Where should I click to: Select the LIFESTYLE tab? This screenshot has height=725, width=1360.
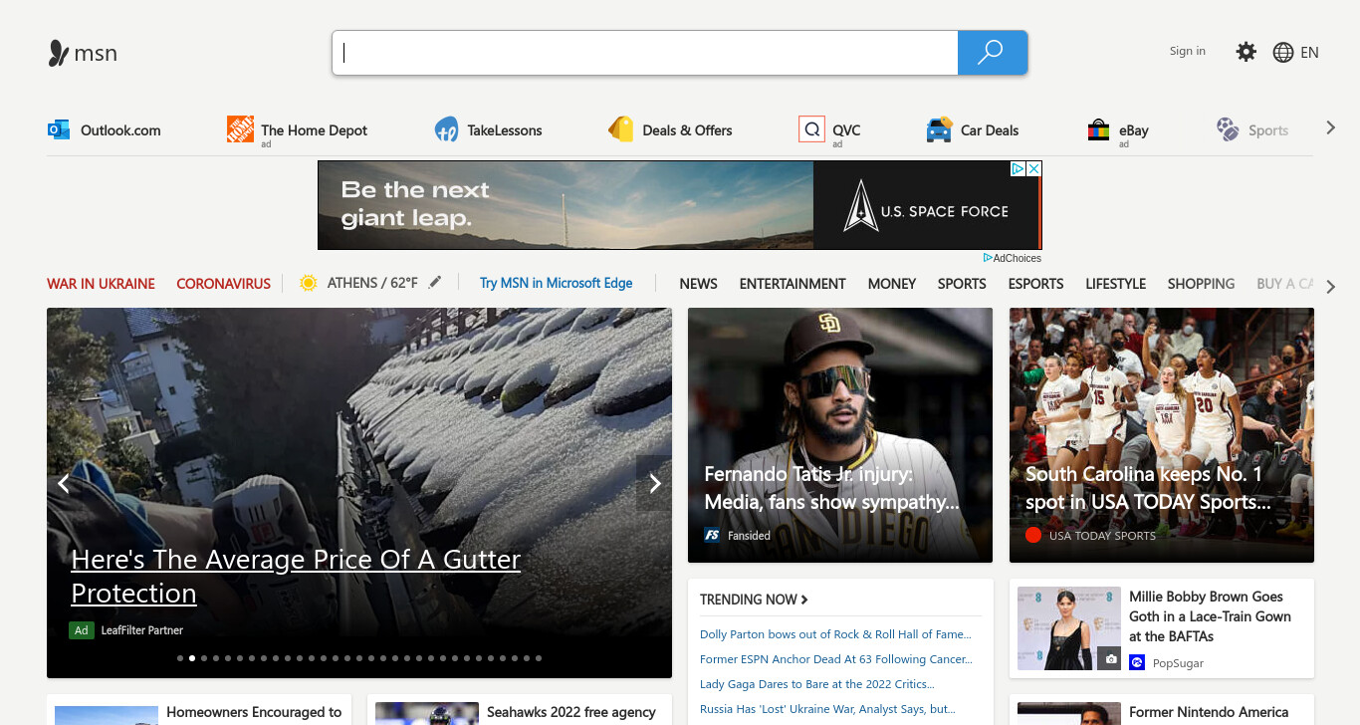[1115, 284]
